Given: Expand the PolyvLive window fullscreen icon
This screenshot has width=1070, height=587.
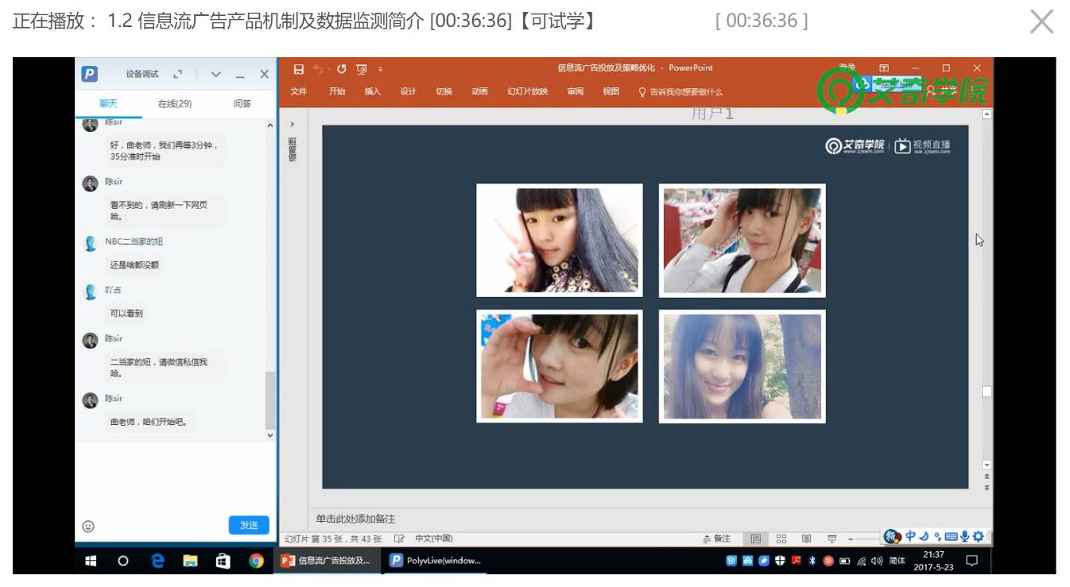Looking at the screenshot, I should coord(178,74).
